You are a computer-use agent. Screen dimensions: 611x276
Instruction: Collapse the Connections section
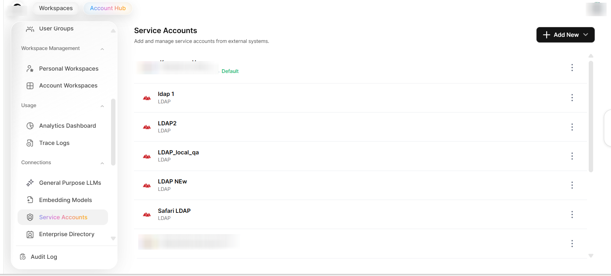coord(102,163)
